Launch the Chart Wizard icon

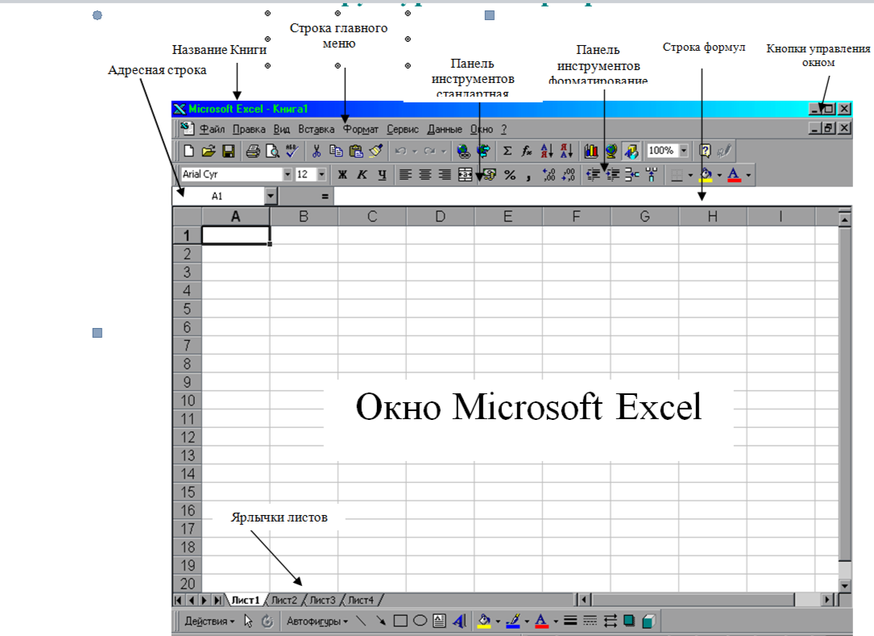pyautogui.click(x=590, y=151)
